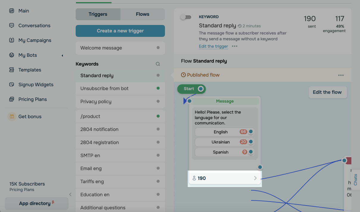Expand the My Bots submenu arrow
Viewport: 360px width, 212px height.
62,55
